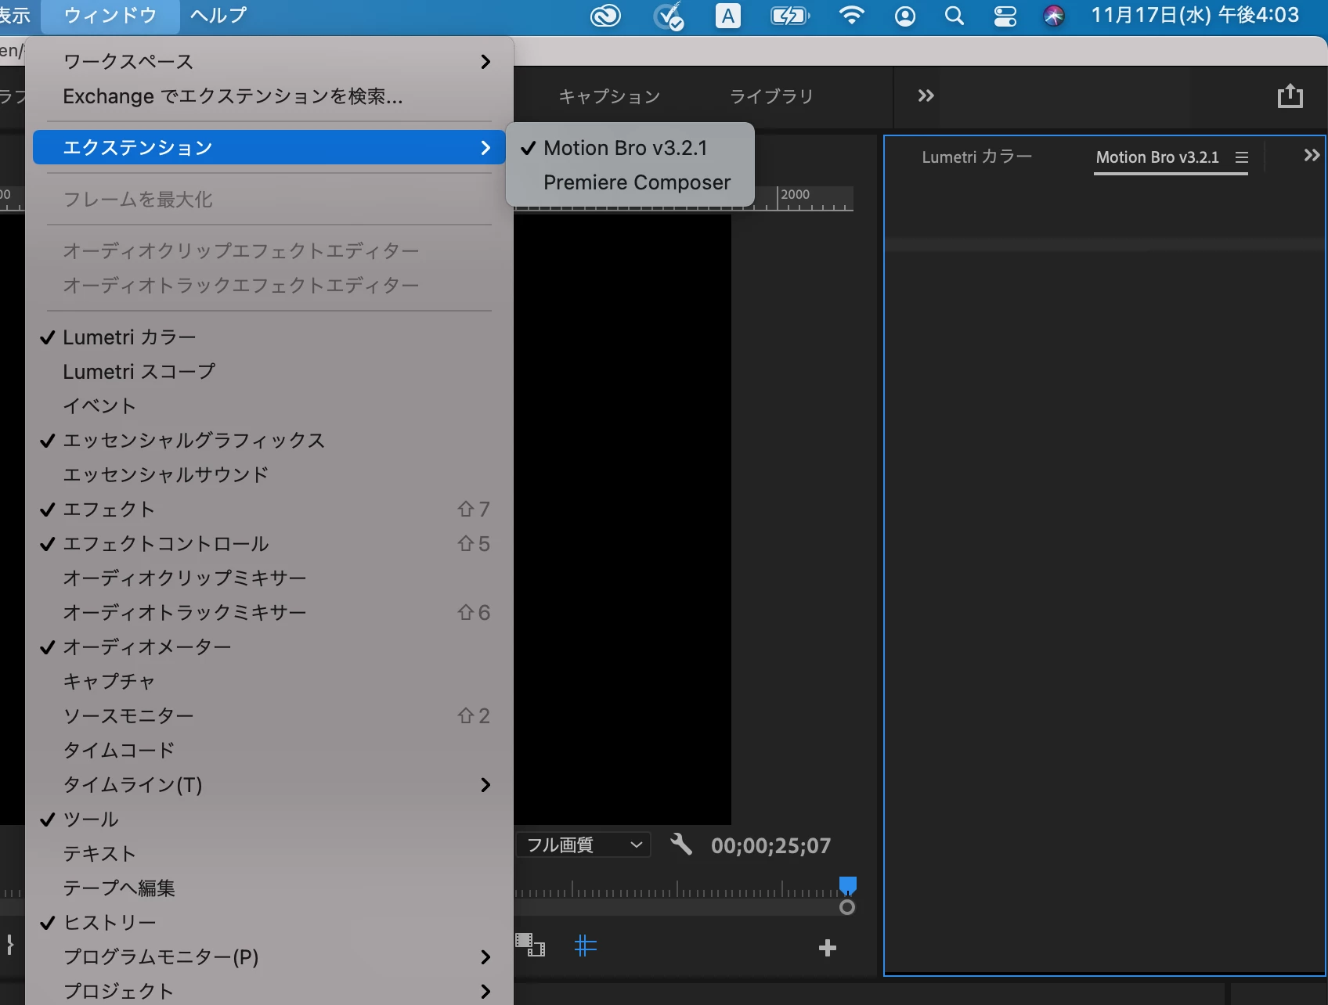Launch Siri from menu bar
Screen dimensions: 1328x1005
point(1054,16)
